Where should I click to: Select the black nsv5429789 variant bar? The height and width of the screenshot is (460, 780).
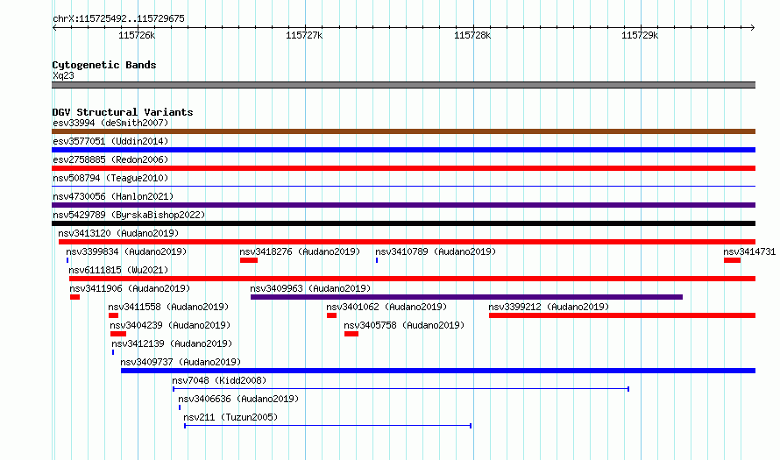pyautogui.click(x=403, y=223)
